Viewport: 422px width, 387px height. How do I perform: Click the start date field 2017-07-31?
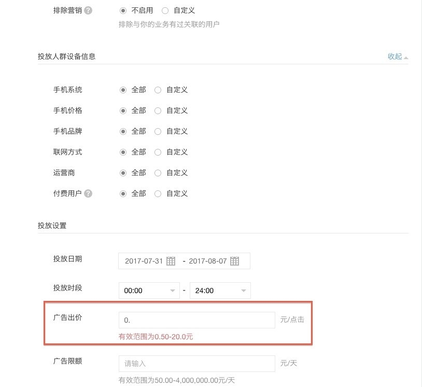click(x=144, y=261)
